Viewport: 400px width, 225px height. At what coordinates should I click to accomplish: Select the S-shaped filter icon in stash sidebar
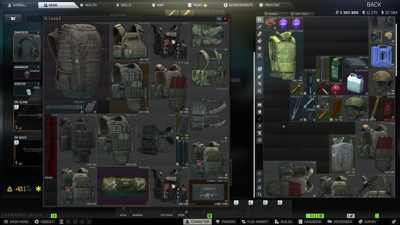click(259, 133)
